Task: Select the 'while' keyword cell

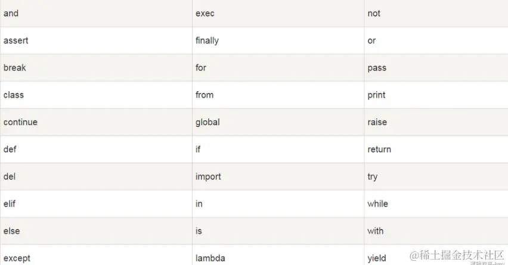Action: (377, 204)
